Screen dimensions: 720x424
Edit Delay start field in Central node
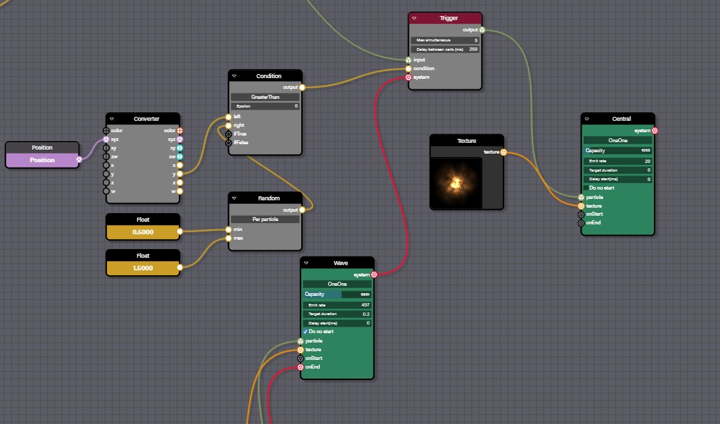click(x=618, y=180)
